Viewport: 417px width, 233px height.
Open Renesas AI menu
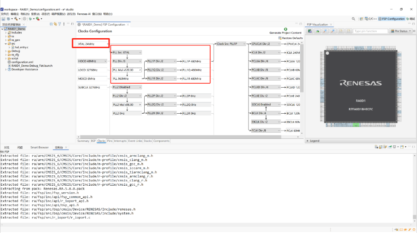tap(84, 14)
